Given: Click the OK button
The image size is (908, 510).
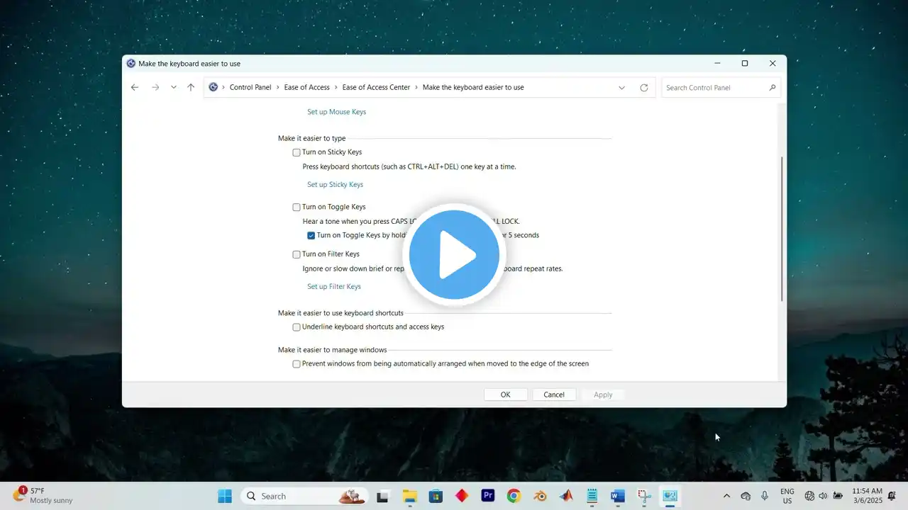Looking at the screenshot, I should [506, 395].
